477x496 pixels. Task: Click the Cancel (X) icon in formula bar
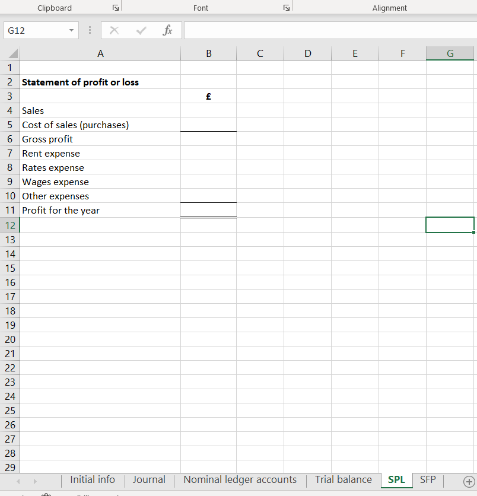tap(114, 30)
